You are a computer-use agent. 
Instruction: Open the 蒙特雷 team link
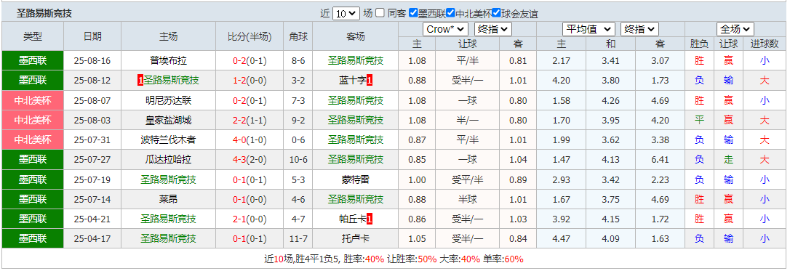(355, 179)
